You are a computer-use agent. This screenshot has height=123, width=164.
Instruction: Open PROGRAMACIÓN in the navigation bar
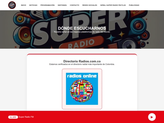pos(47,5)
